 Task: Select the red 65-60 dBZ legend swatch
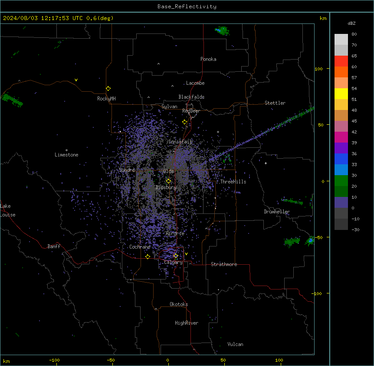tap(341, 61)
